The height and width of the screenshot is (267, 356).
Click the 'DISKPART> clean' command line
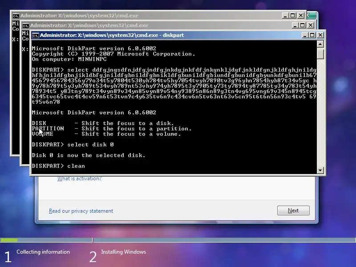tap(58, 166)
